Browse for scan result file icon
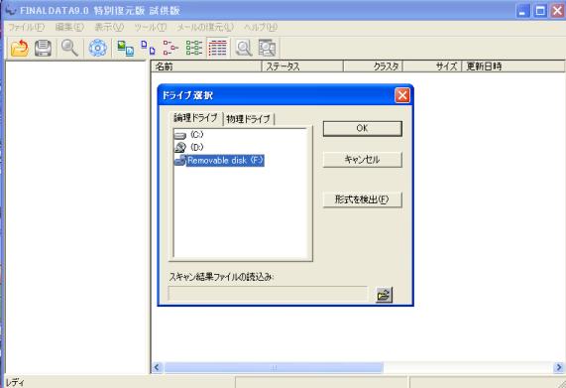 pyautogui.click(x=384, y=295)
